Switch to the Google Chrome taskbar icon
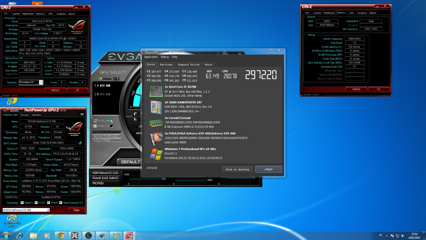 pos(61,236)
